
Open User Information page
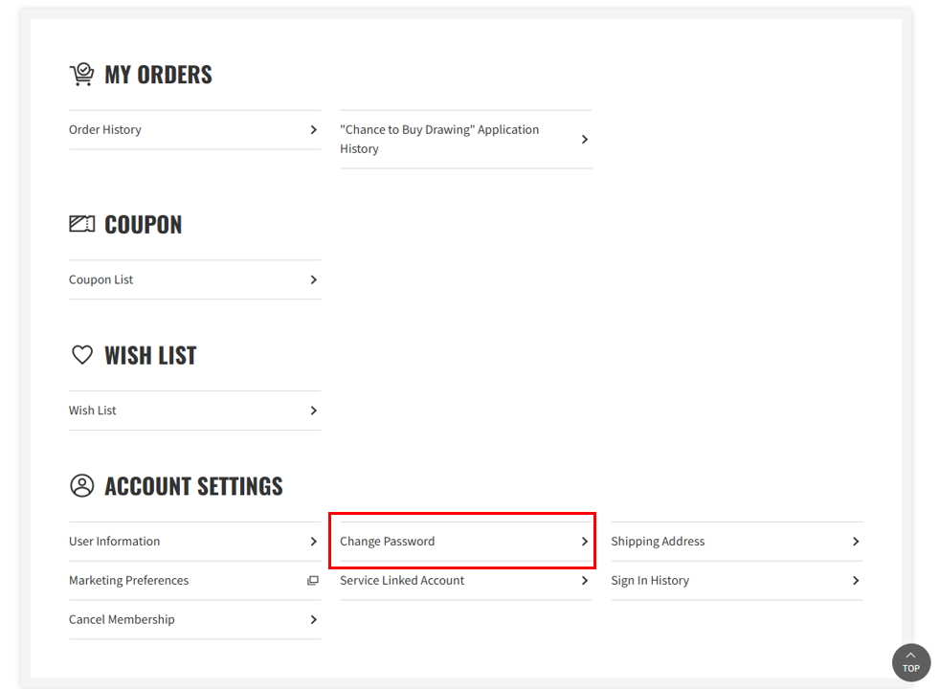click(x=194, y=542)
